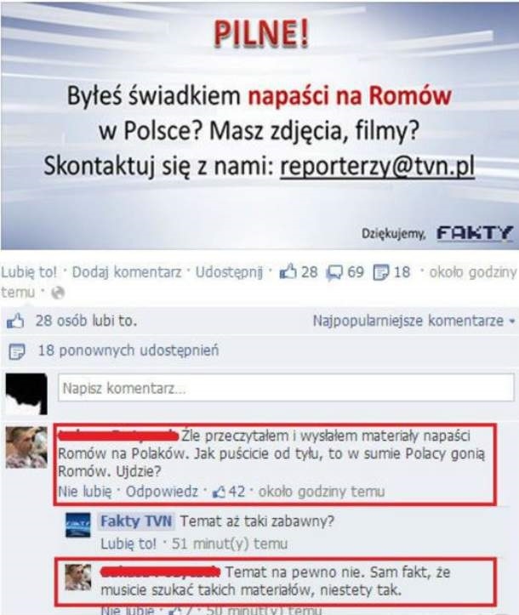519x615 pixels.
Task: Click the globe privacy icon below the post
Action: 58,293
